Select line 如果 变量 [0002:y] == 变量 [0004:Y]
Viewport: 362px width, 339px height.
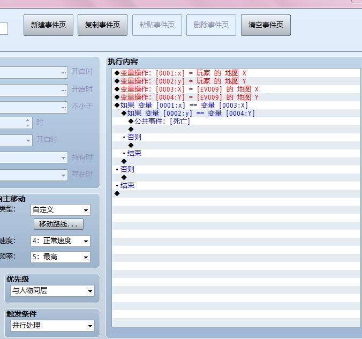[236, 113]
